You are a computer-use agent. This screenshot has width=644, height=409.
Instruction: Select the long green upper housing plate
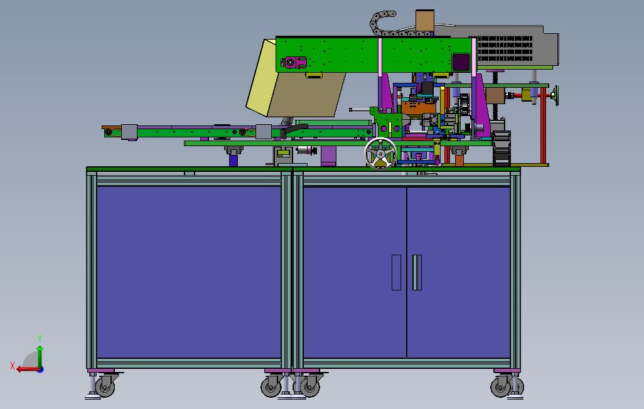[373, 55]
